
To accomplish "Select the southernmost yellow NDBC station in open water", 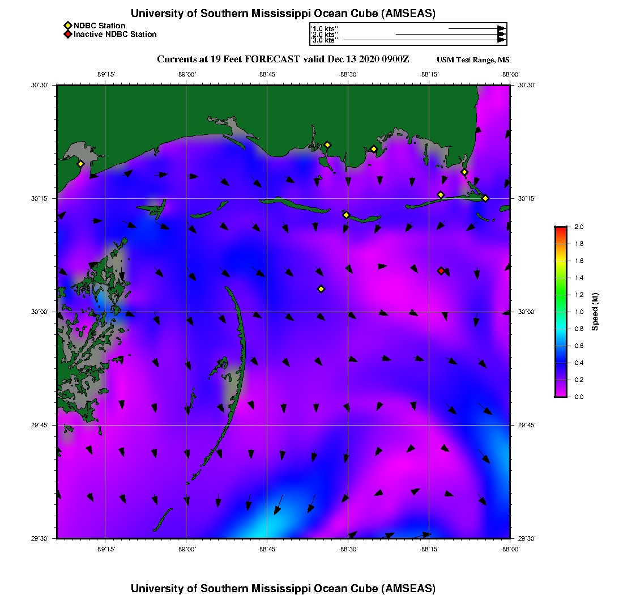I will [321, 289].
